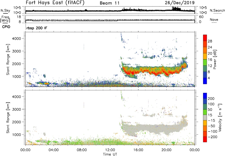
Task: Click the "-200" tick on Velocity colorbar
Action: pyautogui.click(x=212, y=137)
